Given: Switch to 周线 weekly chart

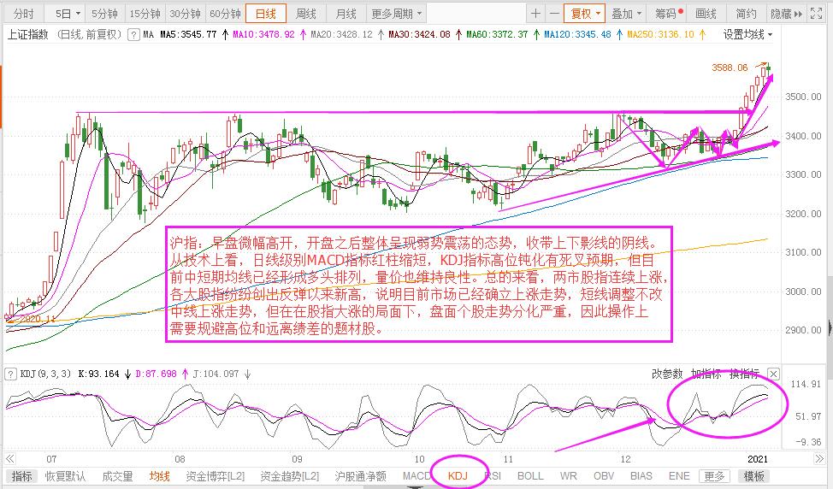Looking at the screenshot, I should (305, 14).
